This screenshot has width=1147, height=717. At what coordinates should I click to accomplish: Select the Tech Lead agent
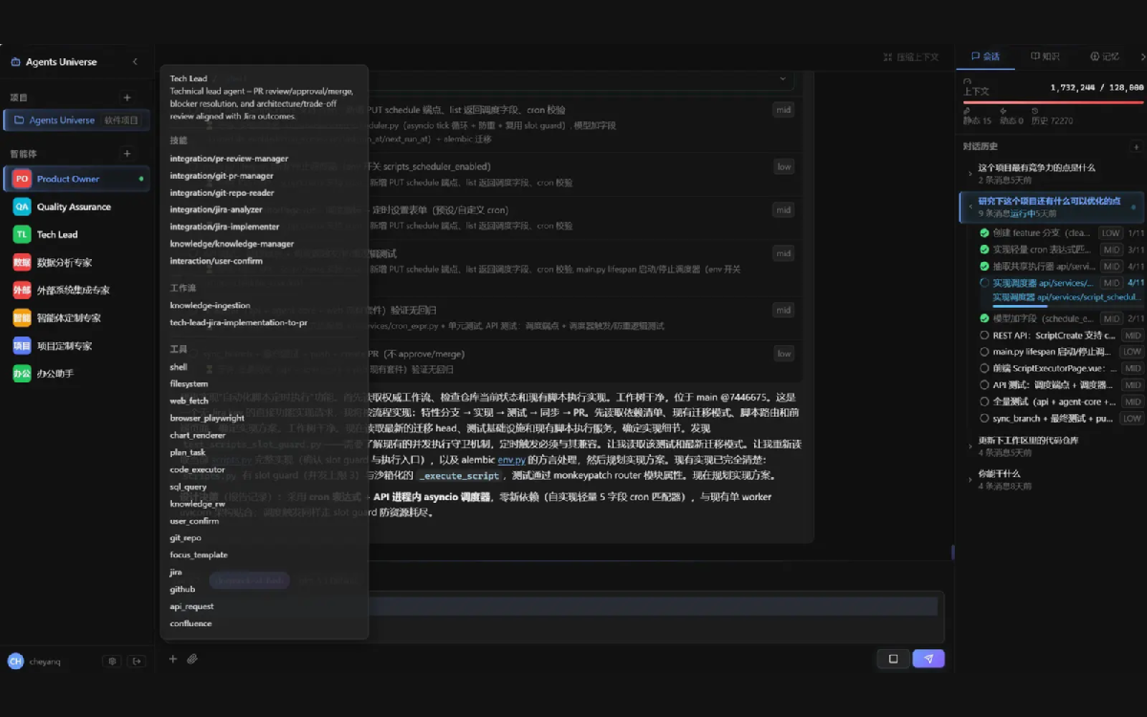coord(76,234)
